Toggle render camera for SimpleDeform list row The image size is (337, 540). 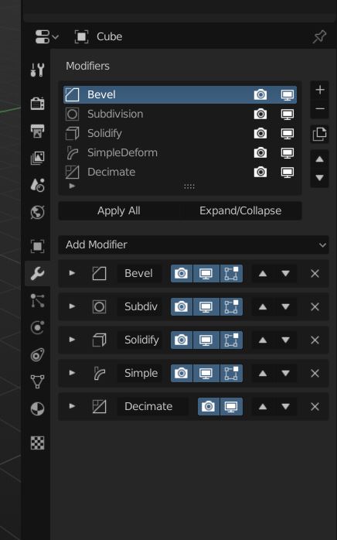(x=260, y=152)
